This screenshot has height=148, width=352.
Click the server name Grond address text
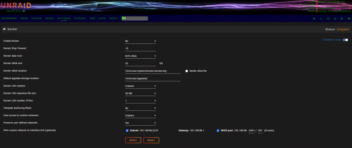point(331,1)
